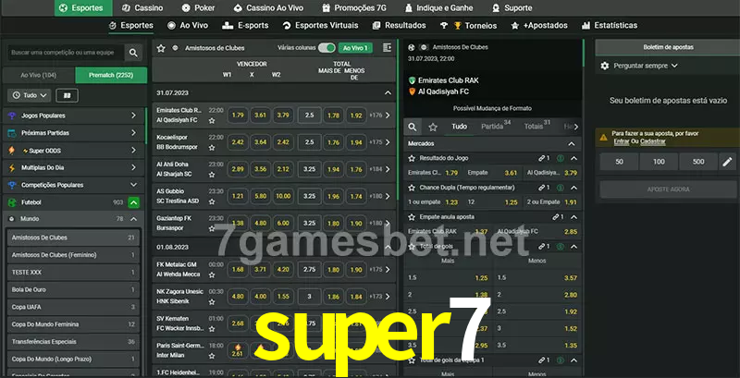Viewport: 740px width, 378px height.
Task: Select odds 1.79 for Emirates Club W1
Action: pyautogui.click(x=238, y=116)
